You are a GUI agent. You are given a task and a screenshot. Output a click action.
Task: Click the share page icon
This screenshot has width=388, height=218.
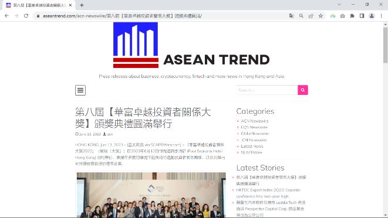(311, 16)
